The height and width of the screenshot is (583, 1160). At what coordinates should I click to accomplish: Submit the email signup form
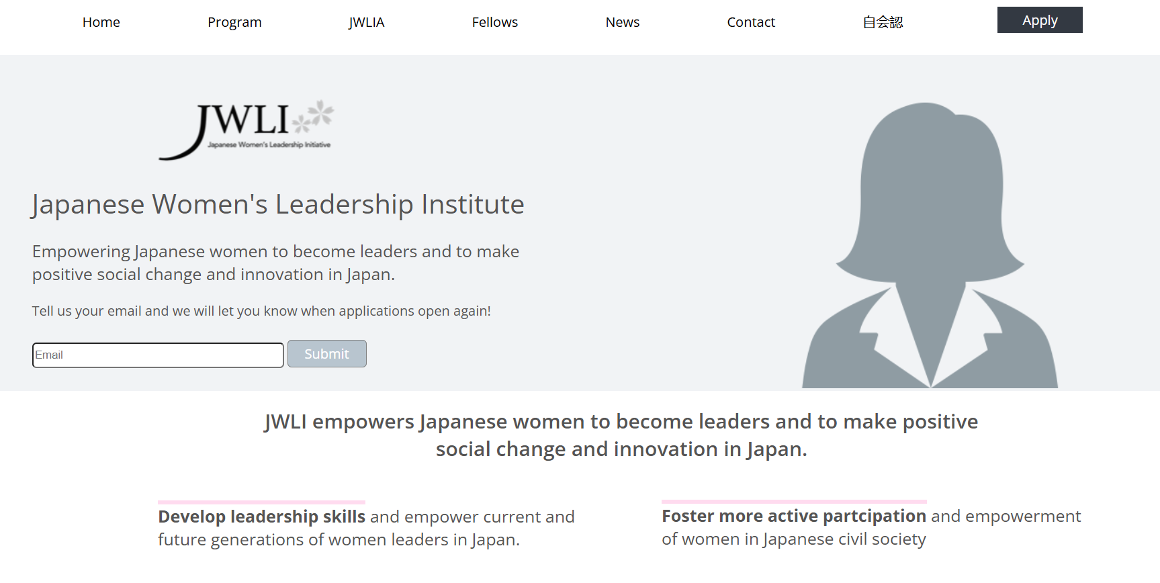[x=326, y=354]
